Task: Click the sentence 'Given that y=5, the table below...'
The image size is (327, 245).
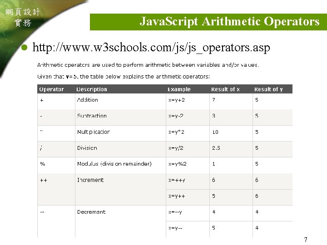Action: (124, 77)
